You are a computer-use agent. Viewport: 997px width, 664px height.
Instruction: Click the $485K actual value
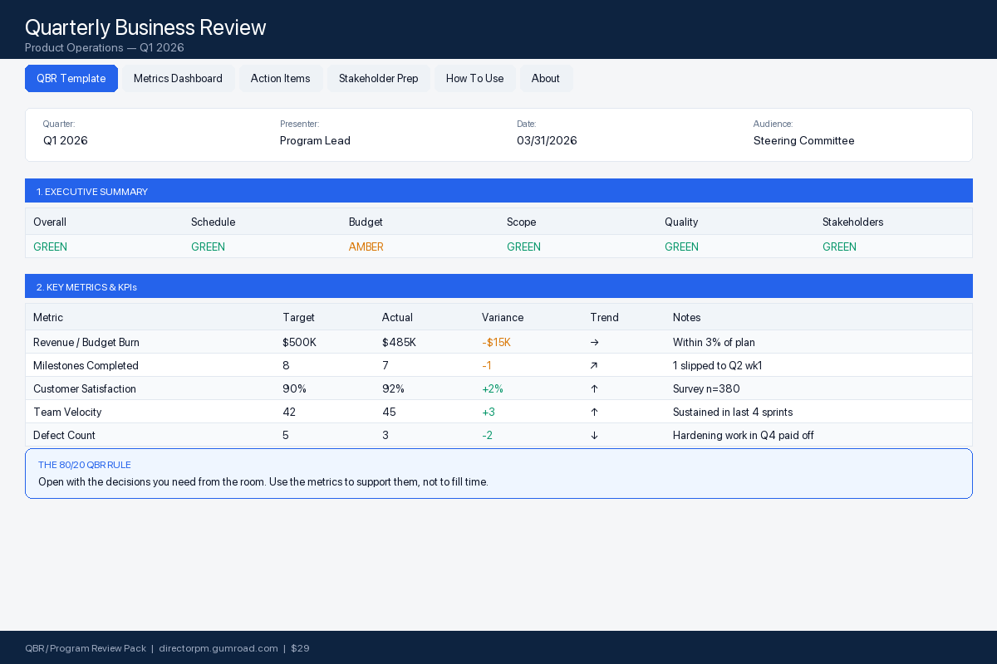click(399, 342)
